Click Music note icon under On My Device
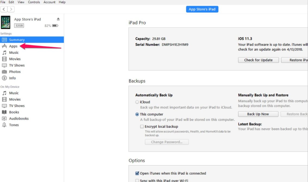The height and width of the screenshot is (182, 308). [4, 93]
